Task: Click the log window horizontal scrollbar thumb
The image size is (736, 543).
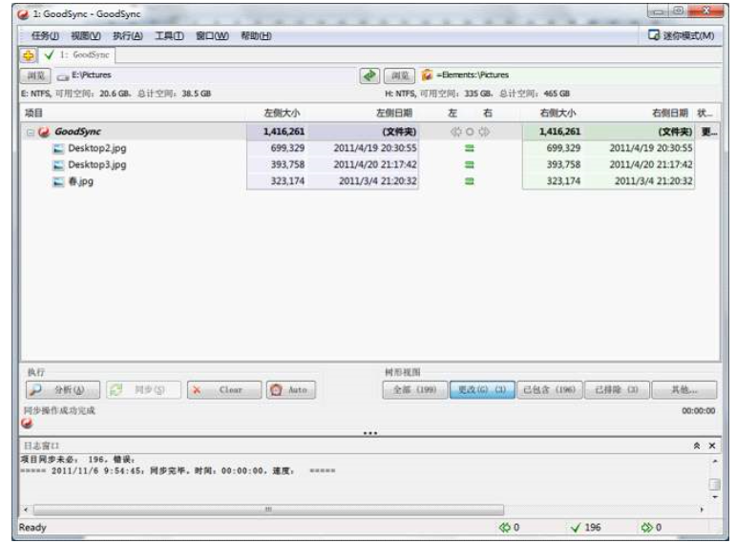Action: click(268, 510)
